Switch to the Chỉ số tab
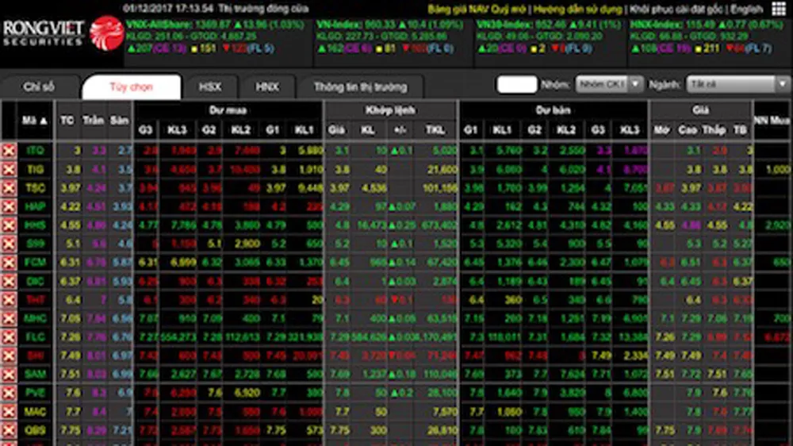 pos(39,87)
